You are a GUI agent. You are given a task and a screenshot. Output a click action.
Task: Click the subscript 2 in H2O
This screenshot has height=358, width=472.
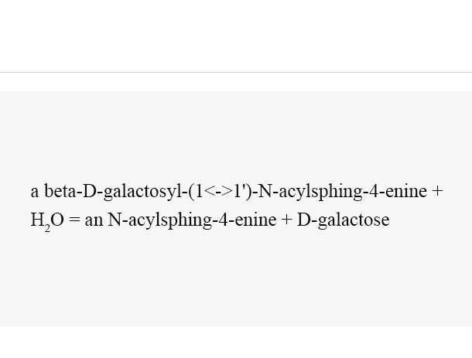(x=47, y=228)
